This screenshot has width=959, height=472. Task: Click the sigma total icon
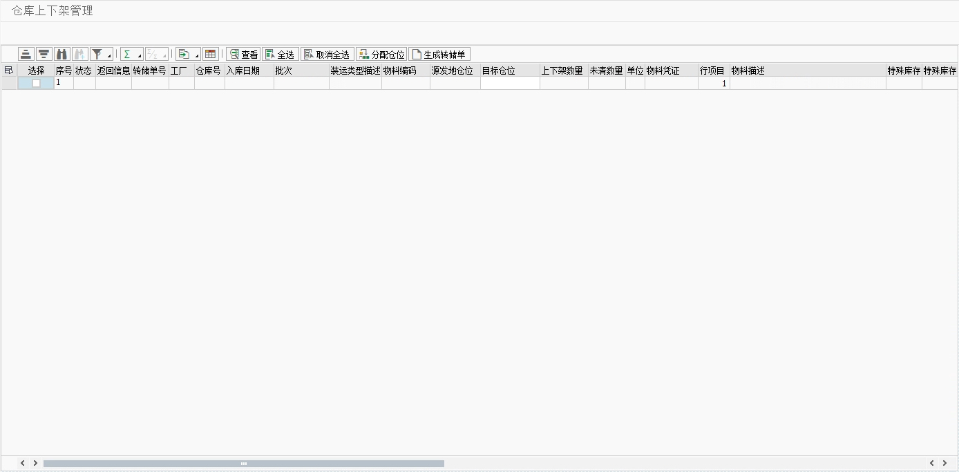click(128, 55)
